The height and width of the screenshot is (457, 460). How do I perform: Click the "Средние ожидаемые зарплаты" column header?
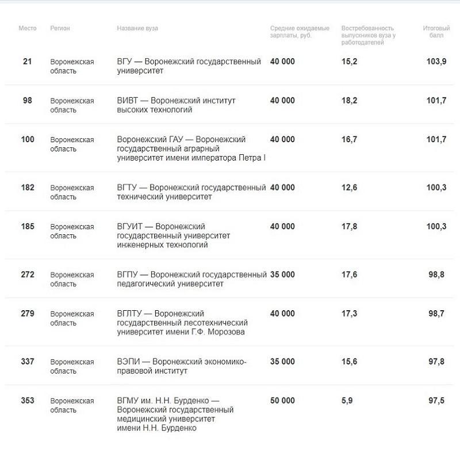300,32
